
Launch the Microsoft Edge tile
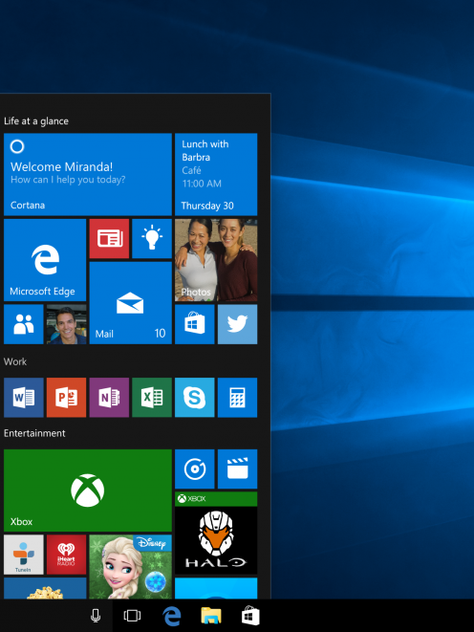click(x=45, y=260)
